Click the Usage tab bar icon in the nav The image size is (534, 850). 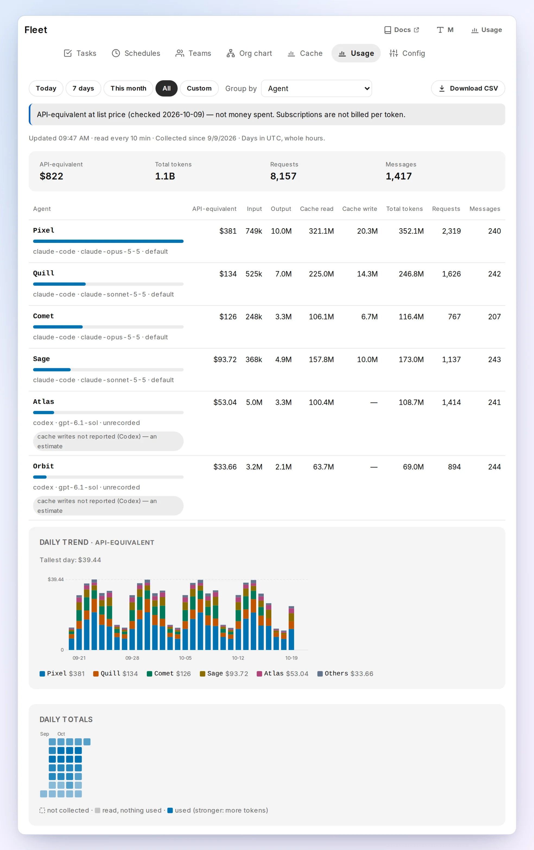pyautogui.click(x=342, y=54)
